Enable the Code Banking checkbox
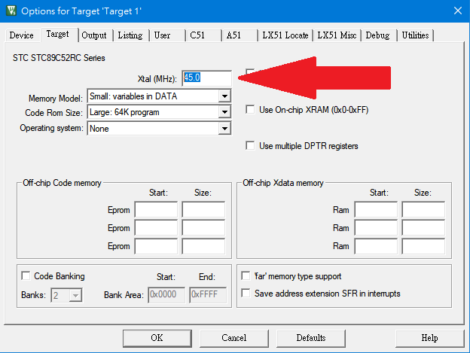The image size is (470, 353). (x=26, y=276)
